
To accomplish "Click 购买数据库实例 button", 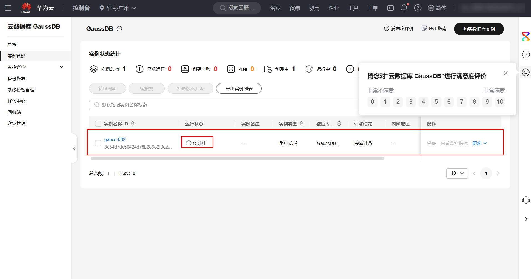I will (x=479, y=29).
